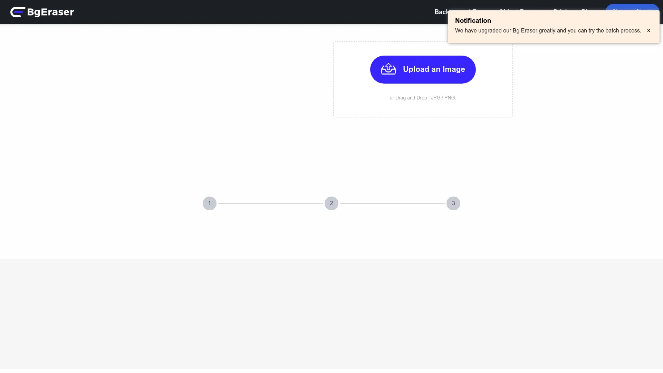Click the JPG / PNG hint text

423,98
